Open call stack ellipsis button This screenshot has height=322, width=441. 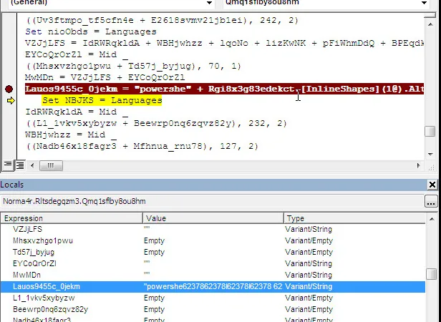[431, 201]
